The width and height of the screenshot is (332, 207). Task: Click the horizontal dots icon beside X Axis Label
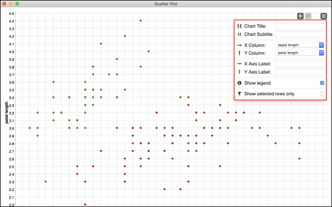coord(240,64)
